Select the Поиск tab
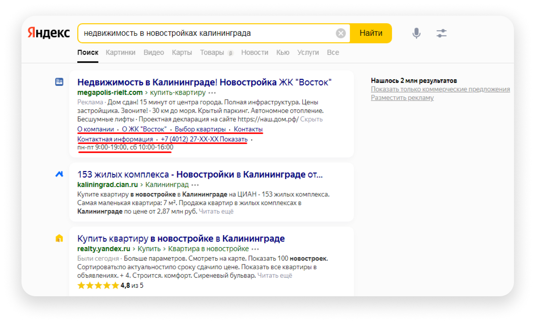 tap(88, 53)
